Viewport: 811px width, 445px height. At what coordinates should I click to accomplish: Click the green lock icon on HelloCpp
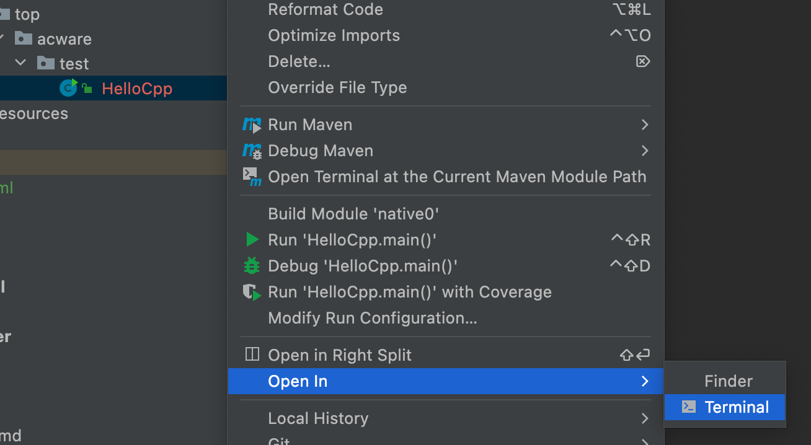pos(87,89)
